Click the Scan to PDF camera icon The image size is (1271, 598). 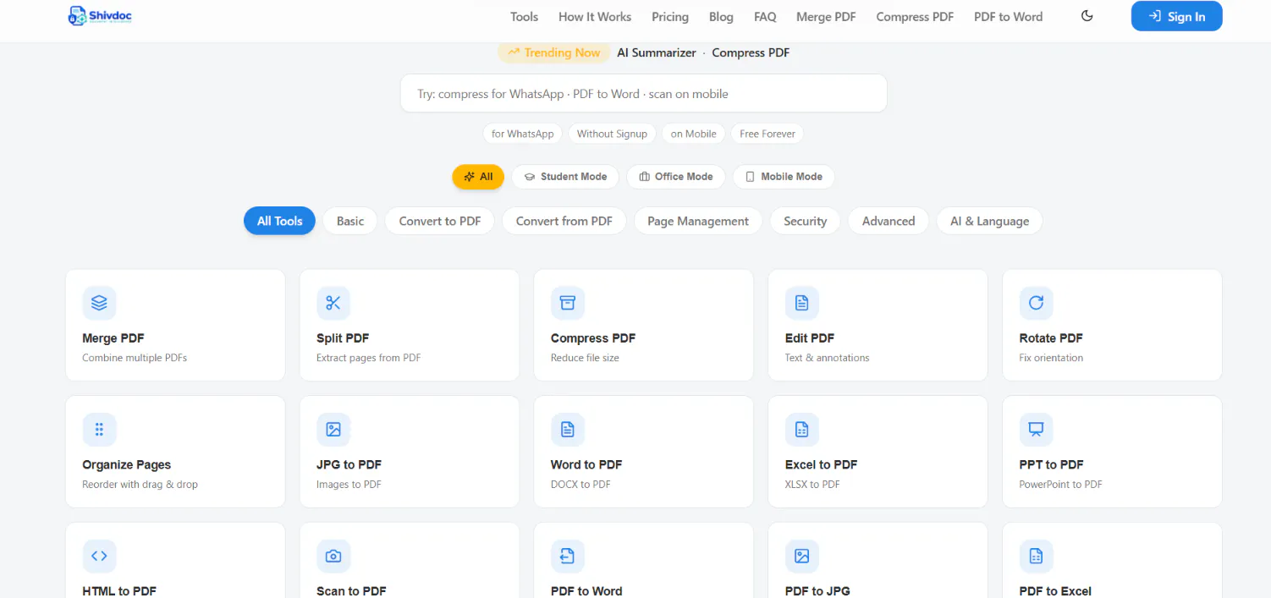coord(333,556)
